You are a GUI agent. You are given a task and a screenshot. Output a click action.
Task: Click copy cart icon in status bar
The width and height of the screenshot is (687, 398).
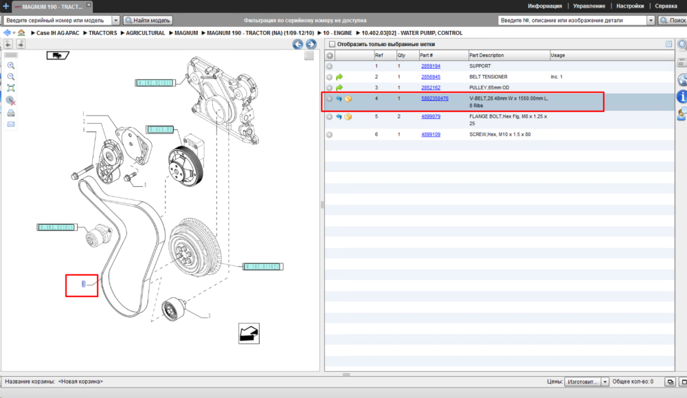pyautogui.click(x=671, y=382)
